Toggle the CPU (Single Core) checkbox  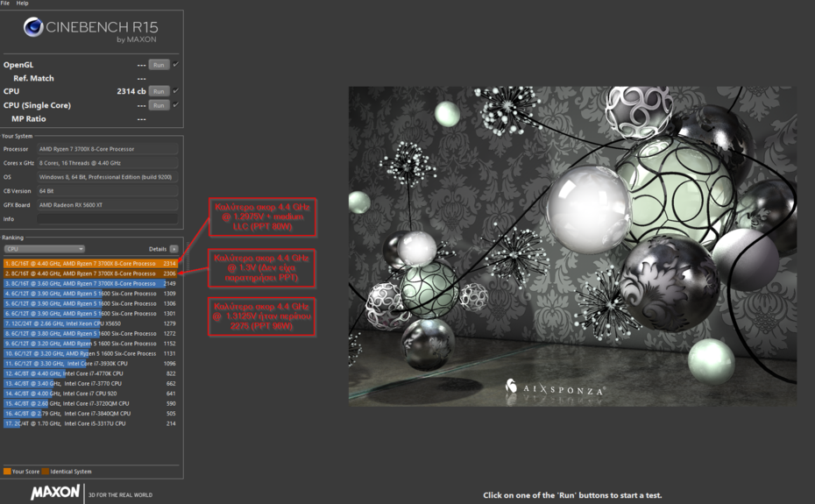point(175,105)
